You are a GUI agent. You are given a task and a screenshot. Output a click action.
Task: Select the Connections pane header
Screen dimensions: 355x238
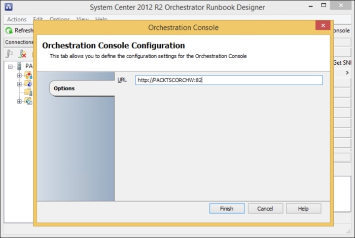click(x=19, y=42)
